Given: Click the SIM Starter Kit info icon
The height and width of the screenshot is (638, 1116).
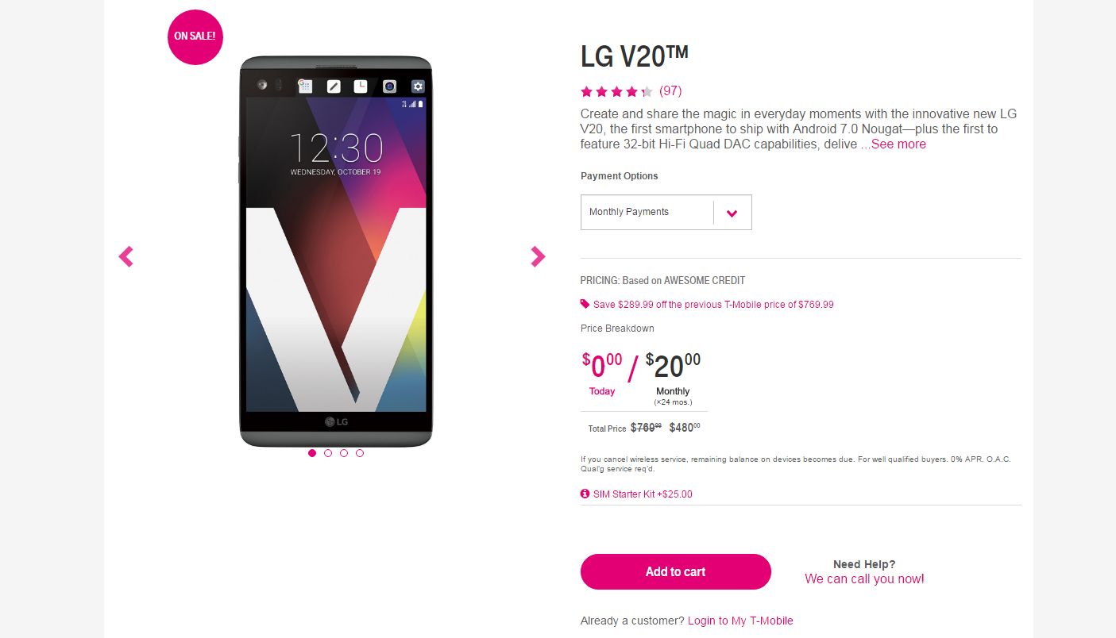Looking at the screenshot, I should point(585,494).
